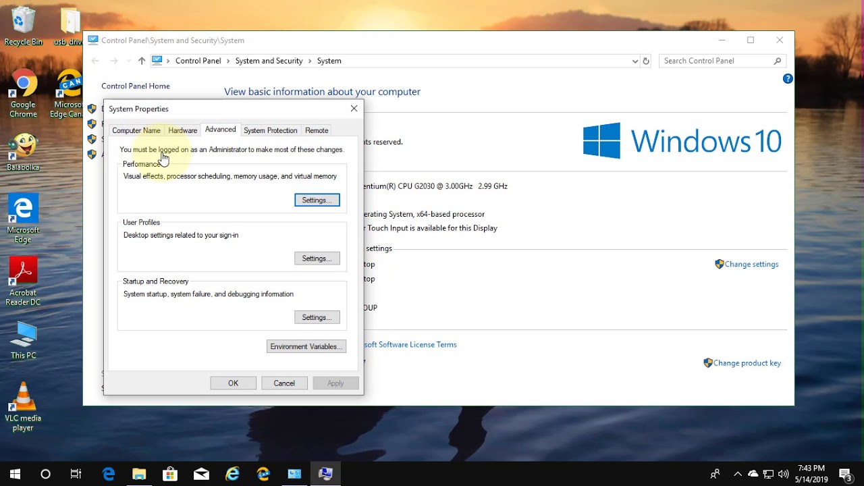The width and height of the screenshot is (864, 486).
Task: Launch Balabolka from the desktop
Action: pos(23,152)
